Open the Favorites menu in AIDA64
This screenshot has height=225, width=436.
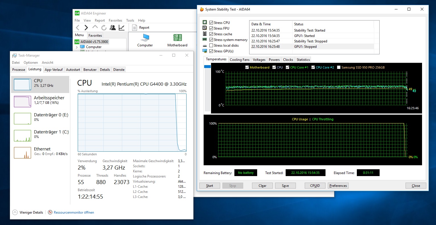115,20
